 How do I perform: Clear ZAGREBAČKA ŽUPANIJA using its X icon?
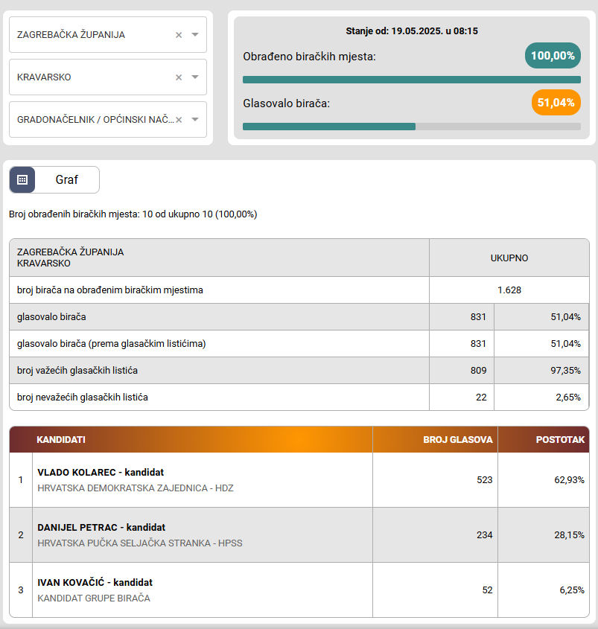(x=178, y=34)
